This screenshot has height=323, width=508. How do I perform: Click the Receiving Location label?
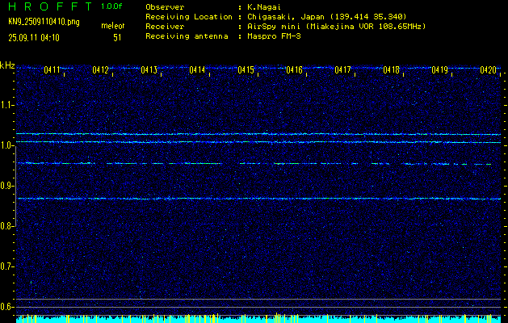coord(189,17)
